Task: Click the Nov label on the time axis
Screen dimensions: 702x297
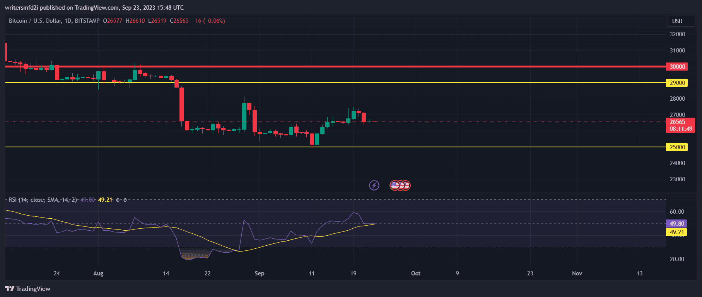Action: [577, 273]
